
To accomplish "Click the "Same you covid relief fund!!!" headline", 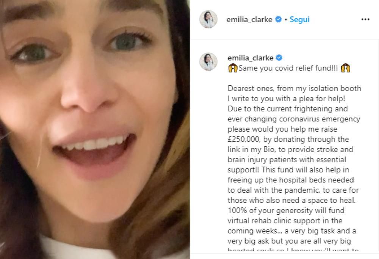I will (x=289, y=69).
